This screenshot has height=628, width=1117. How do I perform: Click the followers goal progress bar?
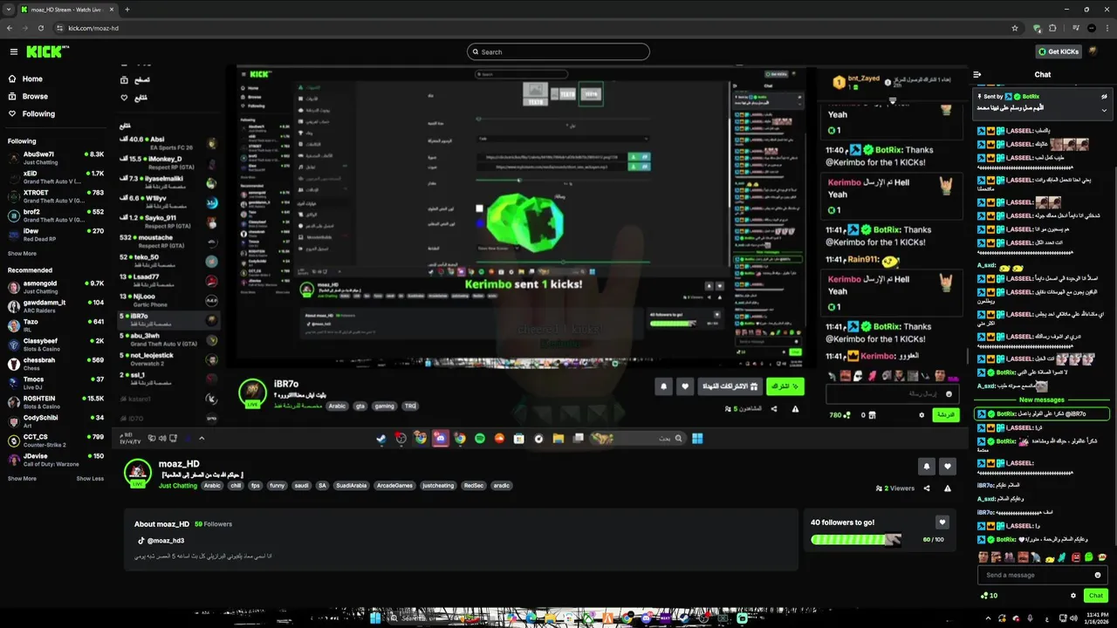pos(855,540)
